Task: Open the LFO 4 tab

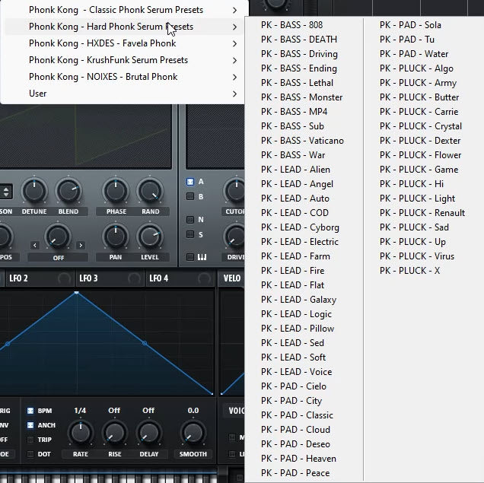Action: coord(158,278)
